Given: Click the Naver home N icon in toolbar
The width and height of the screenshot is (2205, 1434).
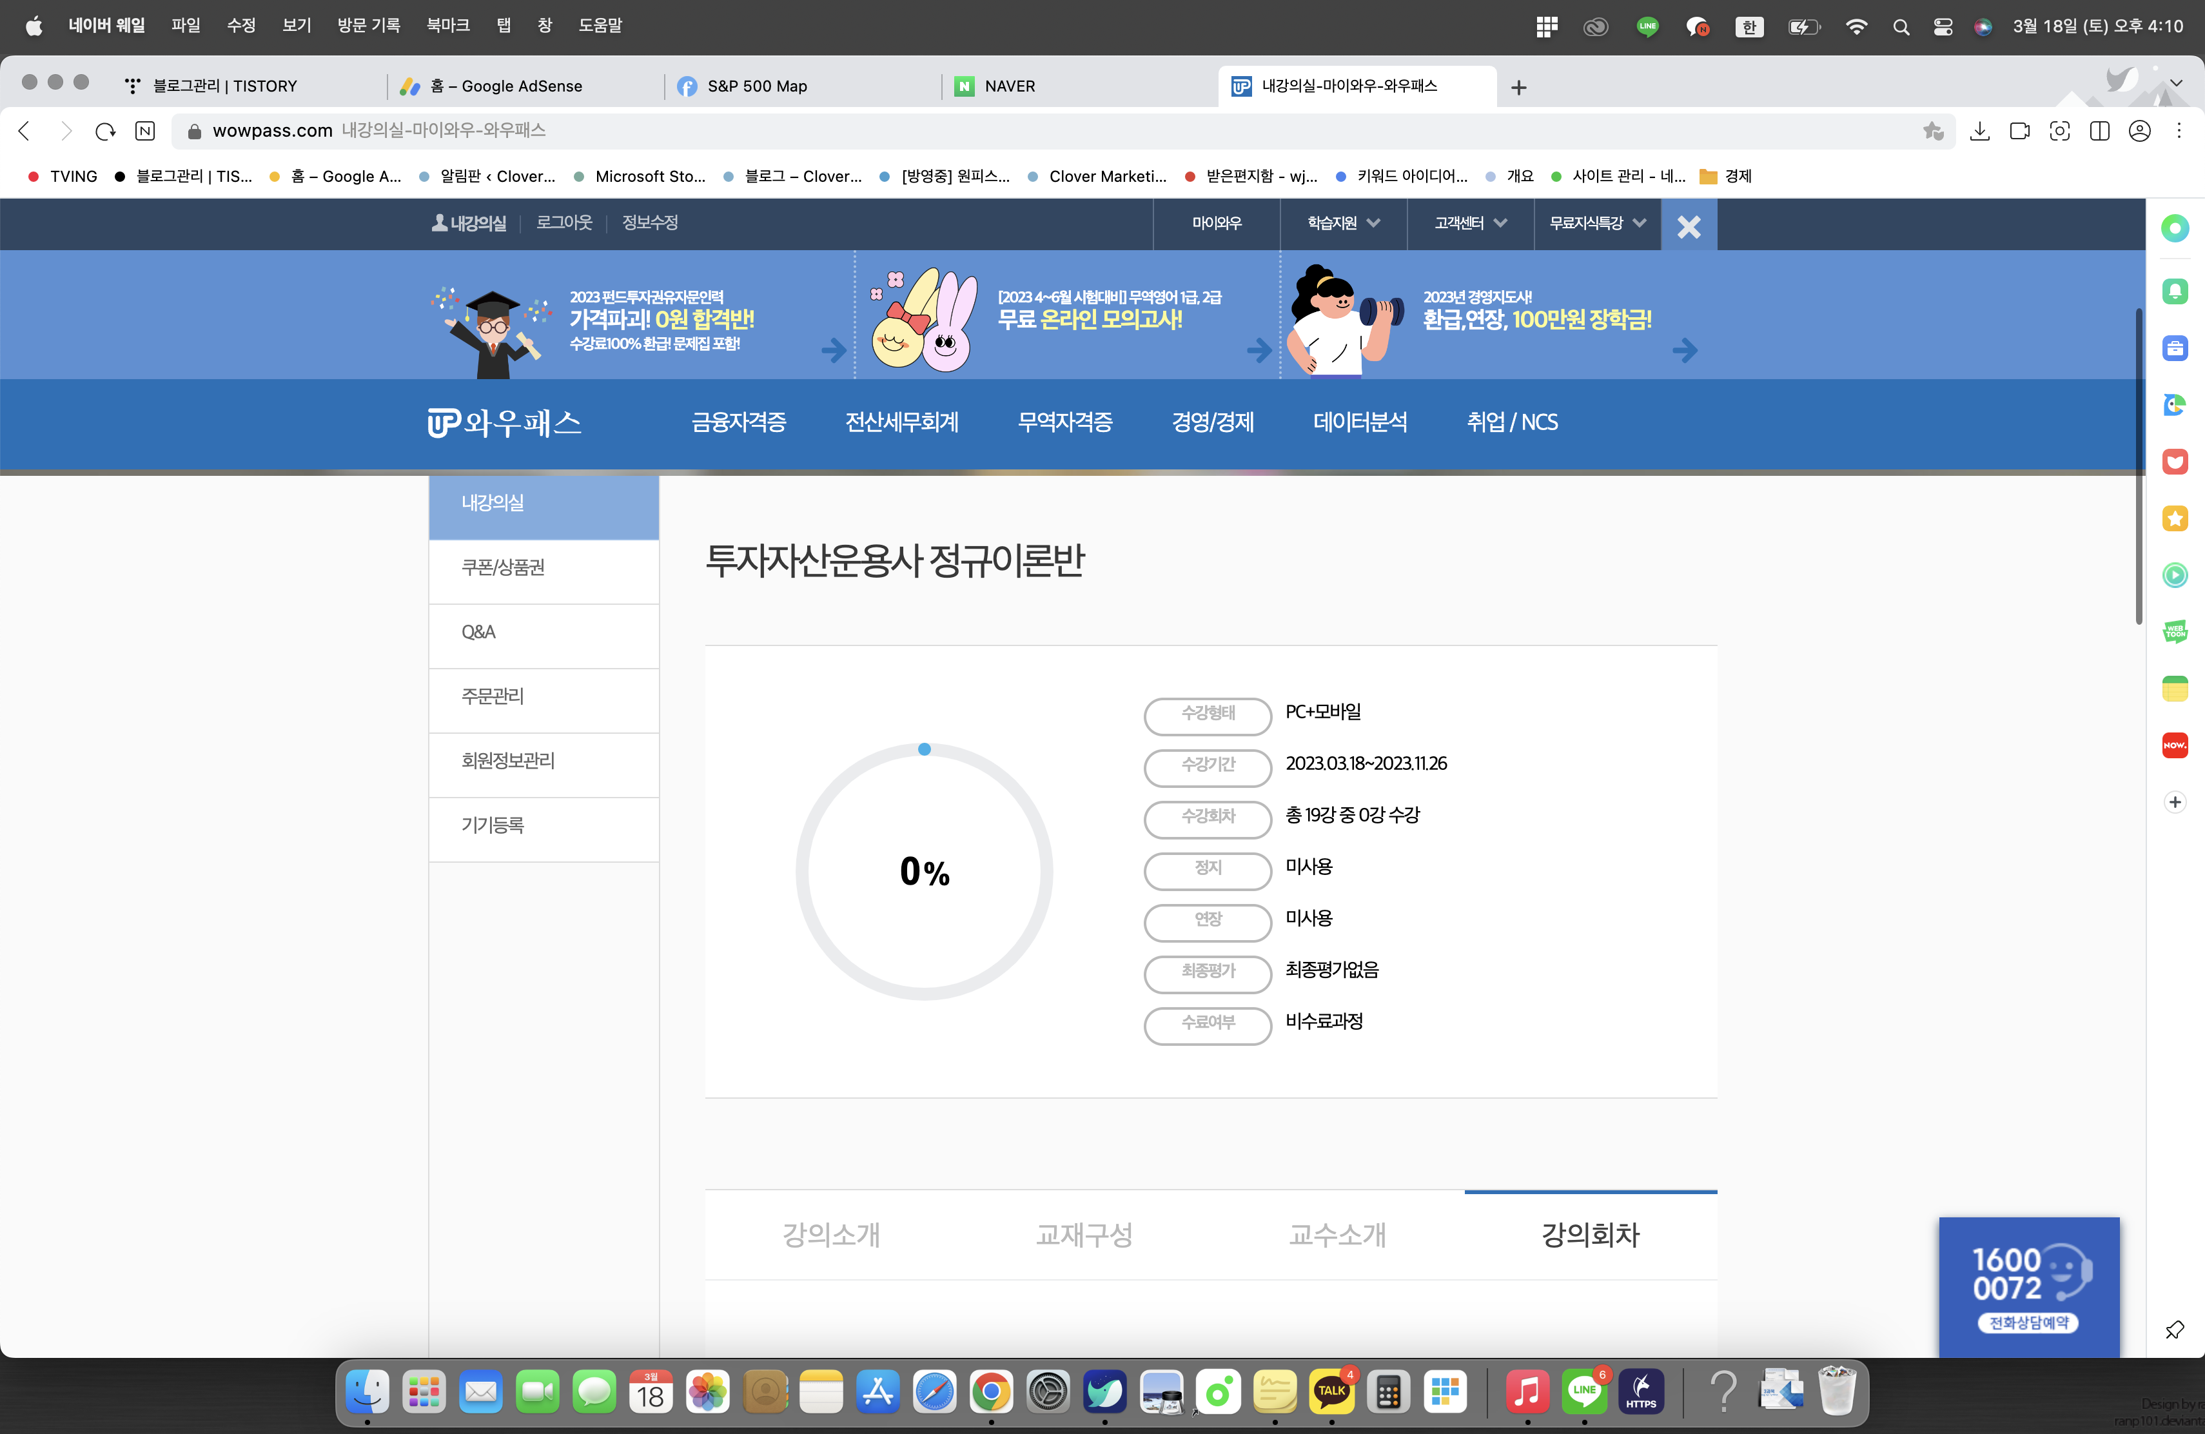Looking at the screenshot, I should point(146,132).
